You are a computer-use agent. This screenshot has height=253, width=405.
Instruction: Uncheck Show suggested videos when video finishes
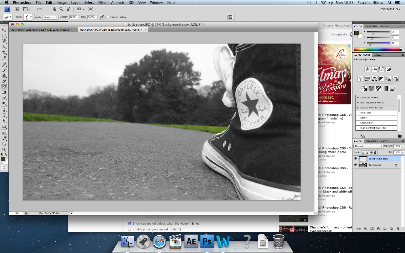point(130,223)
